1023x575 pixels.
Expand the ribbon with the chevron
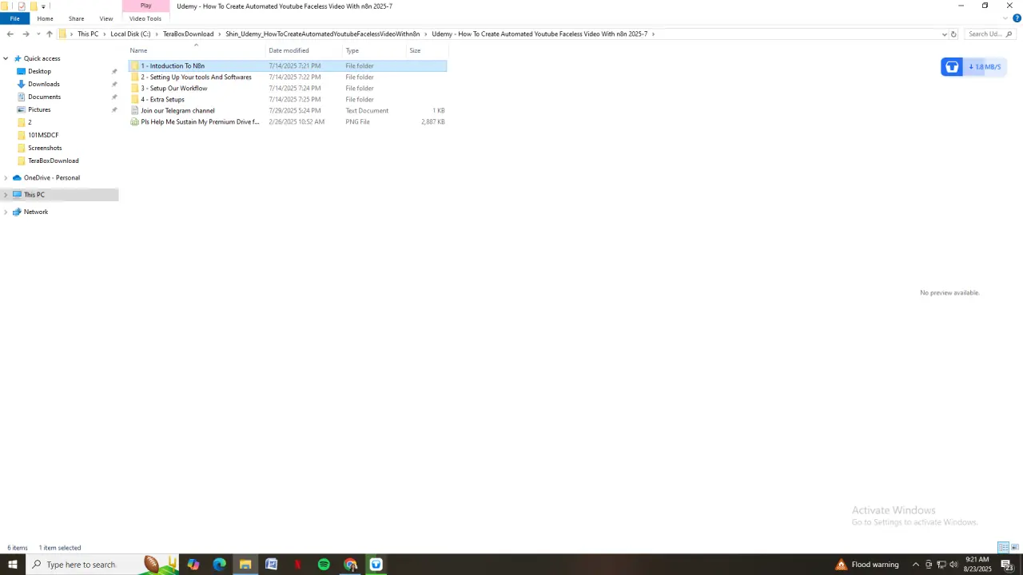point(1005,18)
